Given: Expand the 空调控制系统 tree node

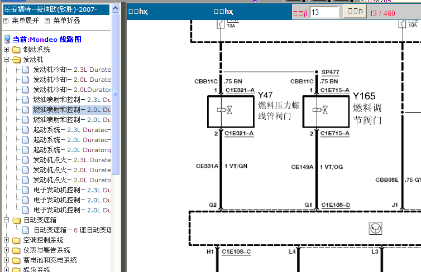Looking at the screenshot, I should click(7, 240).
